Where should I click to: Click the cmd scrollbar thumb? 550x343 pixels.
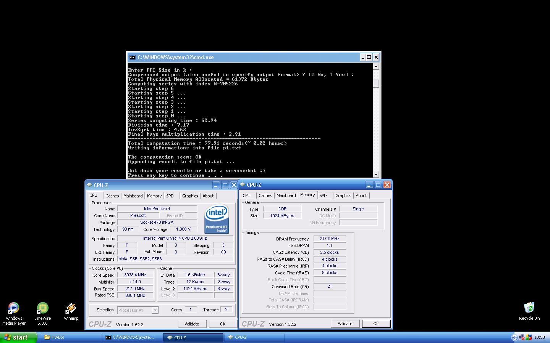coord(376,83)
